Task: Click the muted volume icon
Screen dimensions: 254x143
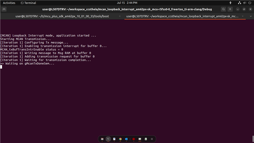Action: coord(244,3)
